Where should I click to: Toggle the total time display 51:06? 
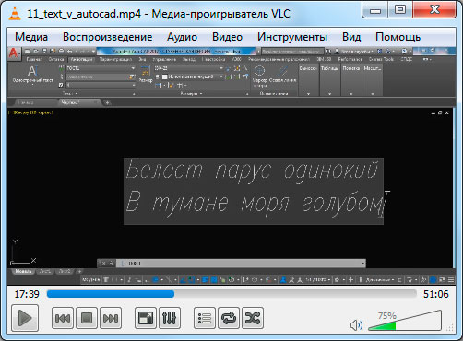pyautogui.click(x=436, y=294)
